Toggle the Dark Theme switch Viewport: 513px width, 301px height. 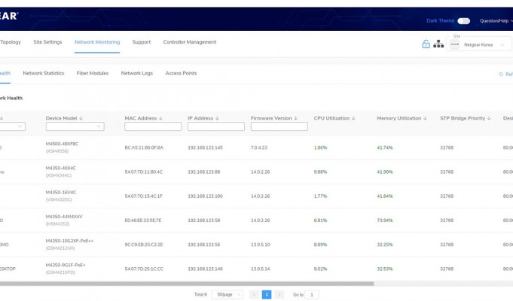463,21
